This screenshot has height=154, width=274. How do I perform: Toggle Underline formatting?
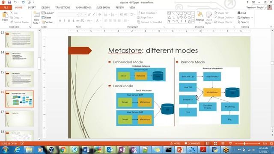tap(69, 21)
